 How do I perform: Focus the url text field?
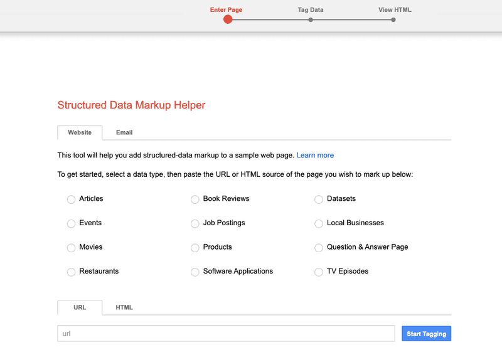click(x=226, y=334)
